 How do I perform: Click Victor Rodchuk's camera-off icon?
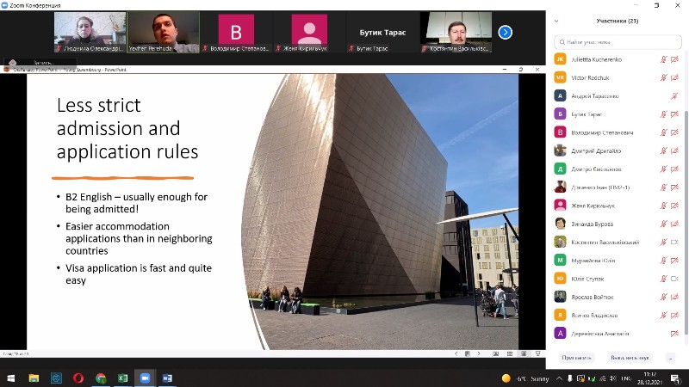coord(674,77)
